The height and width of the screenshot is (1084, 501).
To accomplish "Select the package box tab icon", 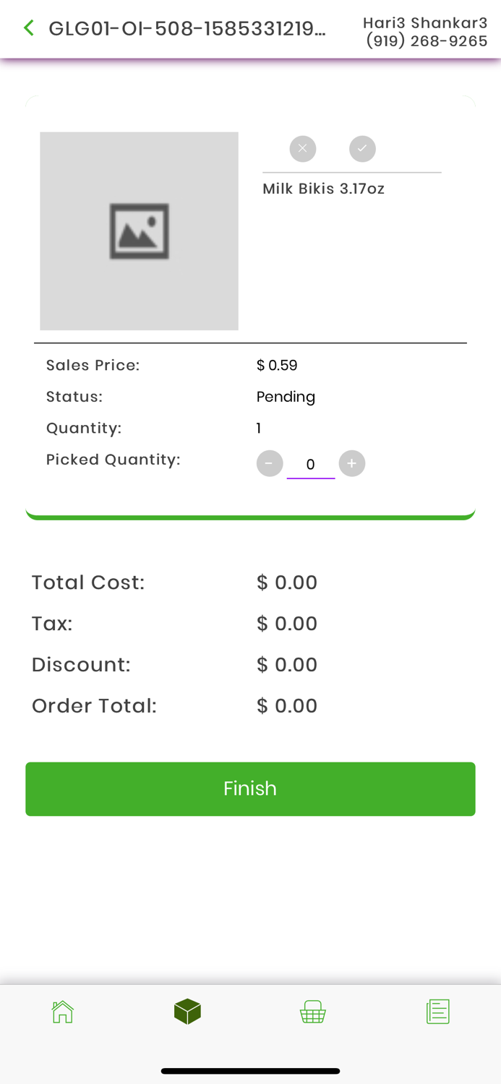I will point(187,1011).
